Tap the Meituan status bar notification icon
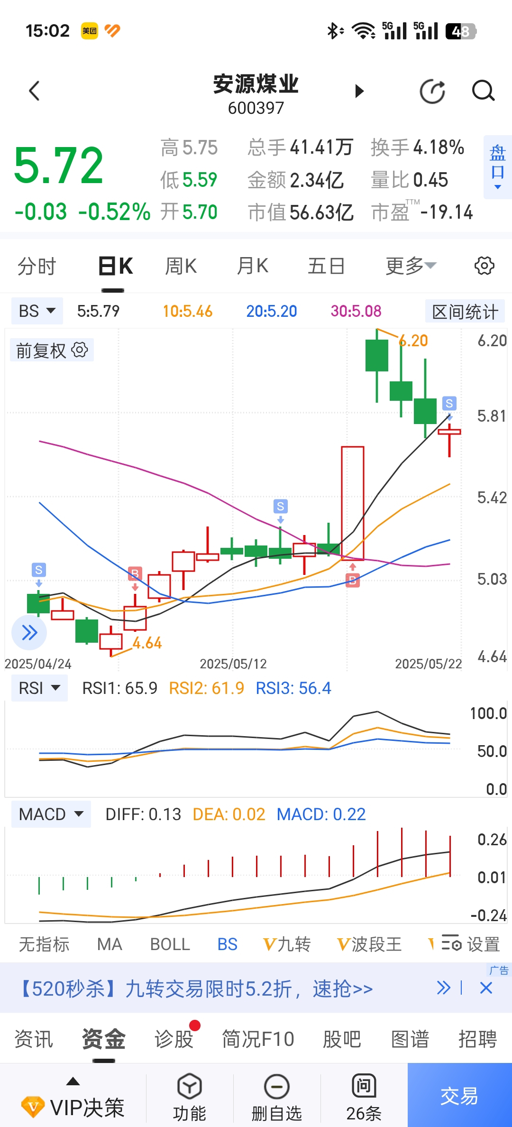Screen dimensions: 512x1127 [89, 31]
